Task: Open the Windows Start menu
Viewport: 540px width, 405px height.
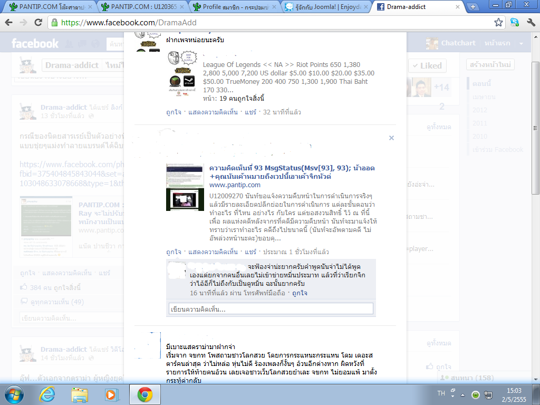Action: point(14,394)
